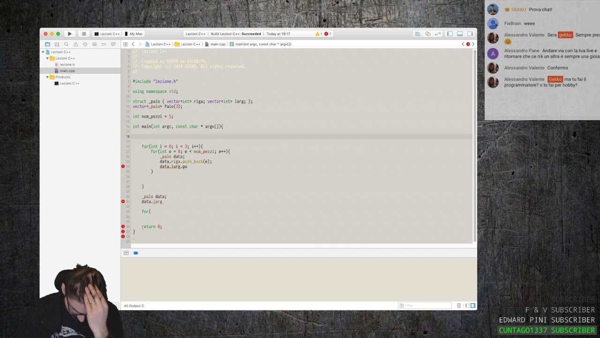Image resolution: width=600 pixels, height=338 pixels.
Task: Show the Assistant editor
Action: point(427,34)
